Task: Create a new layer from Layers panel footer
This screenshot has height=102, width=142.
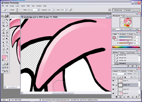Action: 132,97
